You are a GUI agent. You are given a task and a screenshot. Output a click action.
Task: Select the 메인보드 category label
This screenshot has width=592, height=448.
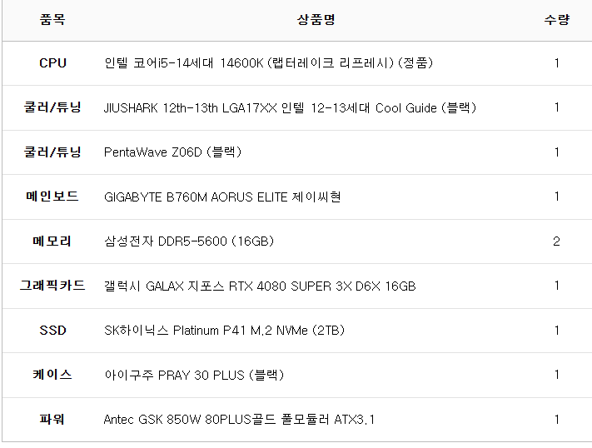pos(52,197)
